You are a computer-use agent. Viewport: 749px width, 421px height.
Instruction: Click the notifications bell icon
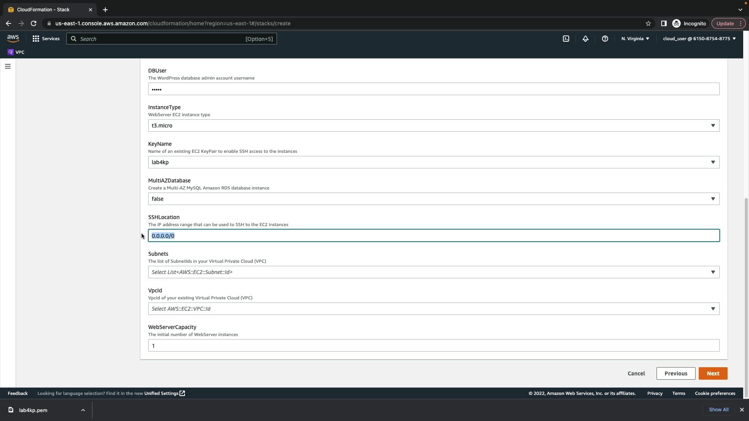coord(585,39)
